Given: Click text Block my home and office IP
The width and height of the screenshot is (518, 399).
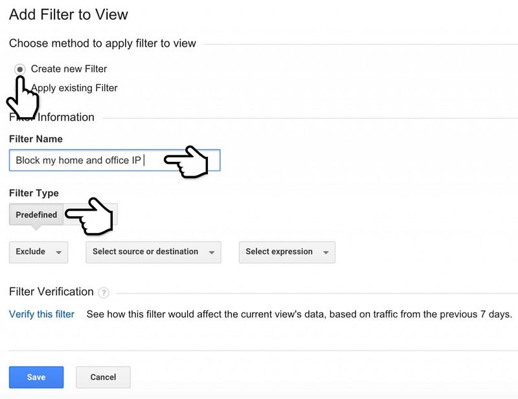Looking at the screenshot, I should [78, 161].
